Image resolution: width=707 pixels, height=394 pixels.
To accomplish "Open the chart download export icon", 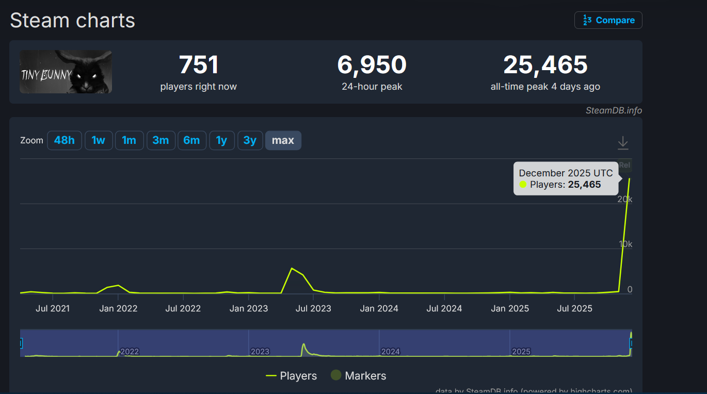I will pos(623,143).
